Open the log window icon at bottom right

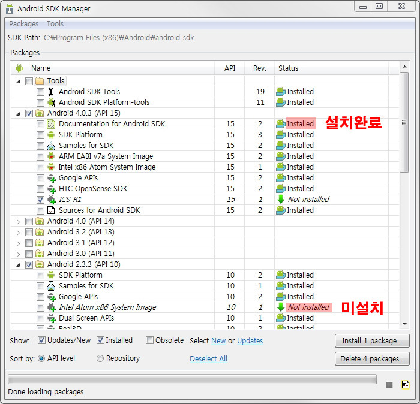[x=406, y=384]
